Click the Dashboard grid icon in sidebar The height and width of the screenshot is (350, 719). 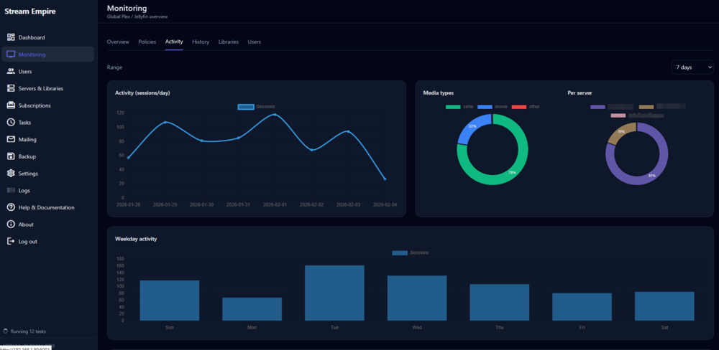coord(11,37)
